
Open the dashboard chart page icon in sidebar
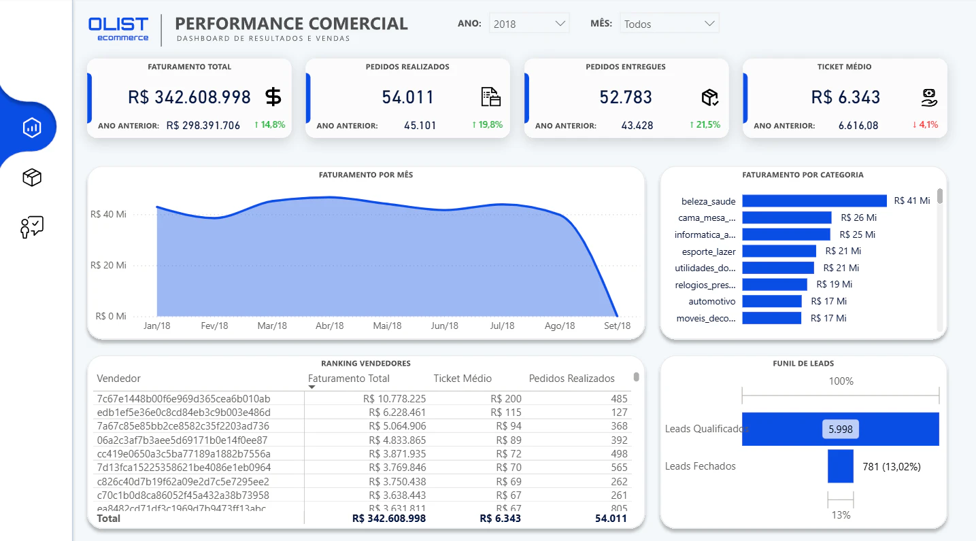(32, 127)
